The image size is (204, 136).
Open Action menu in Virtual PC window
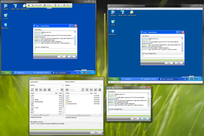(x=111, y=9)
